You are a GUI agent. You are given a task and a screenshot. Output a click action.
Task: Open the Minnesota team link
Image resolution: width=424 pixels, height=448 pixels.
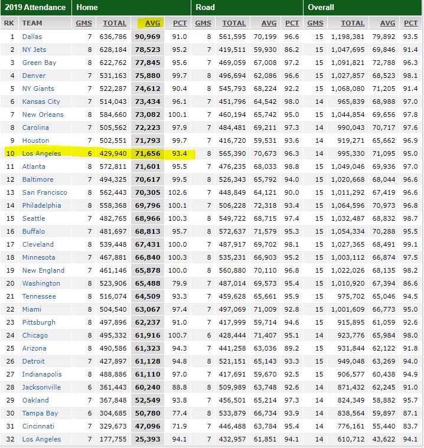click(x=38, y=257)
